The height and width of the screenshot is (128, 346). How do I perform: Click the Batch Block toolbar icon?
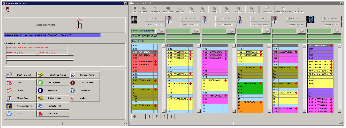[167, 9]
